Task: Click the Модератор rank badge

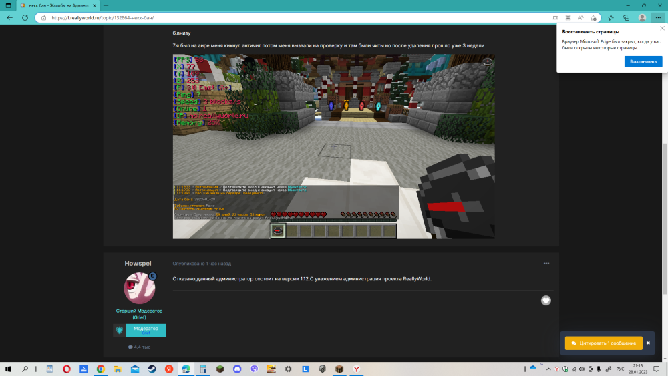Action: pos(146,330)
